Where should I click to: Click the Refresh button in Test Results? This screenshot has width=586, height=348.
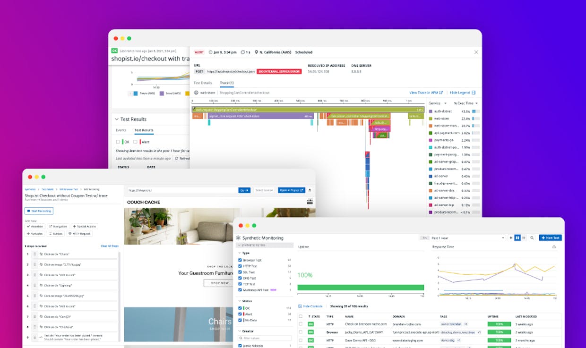(181, 159)
